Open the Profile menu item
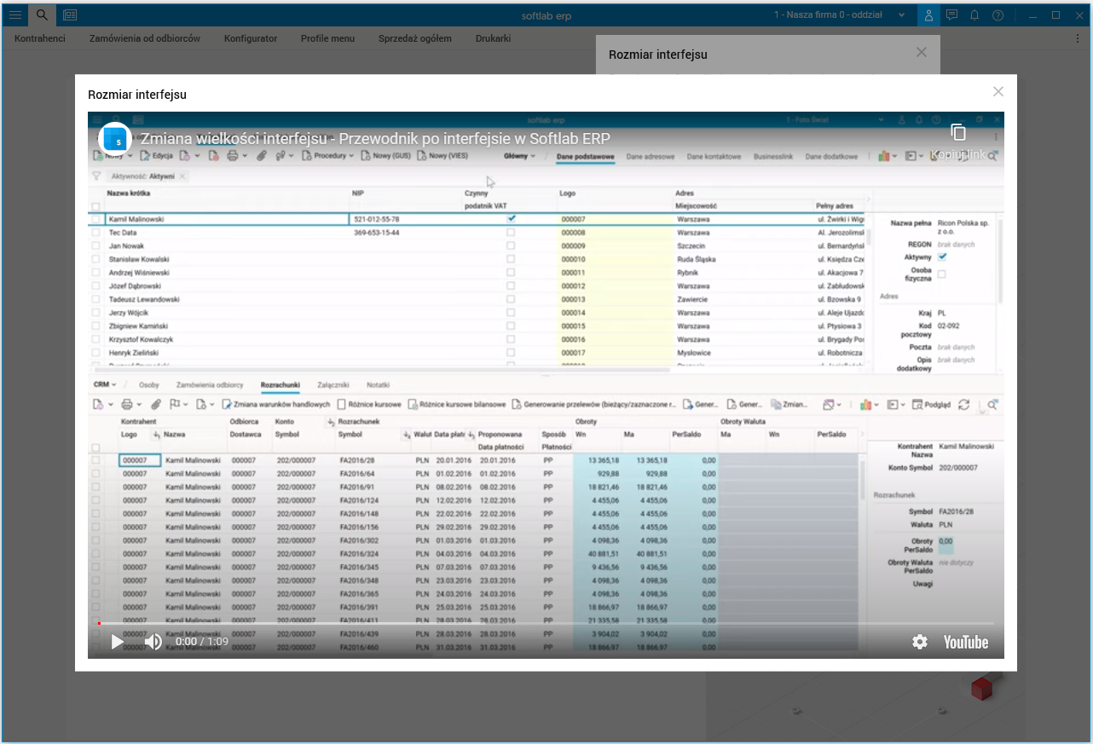This screenshot has width=1093, height=744. [327, 38]
